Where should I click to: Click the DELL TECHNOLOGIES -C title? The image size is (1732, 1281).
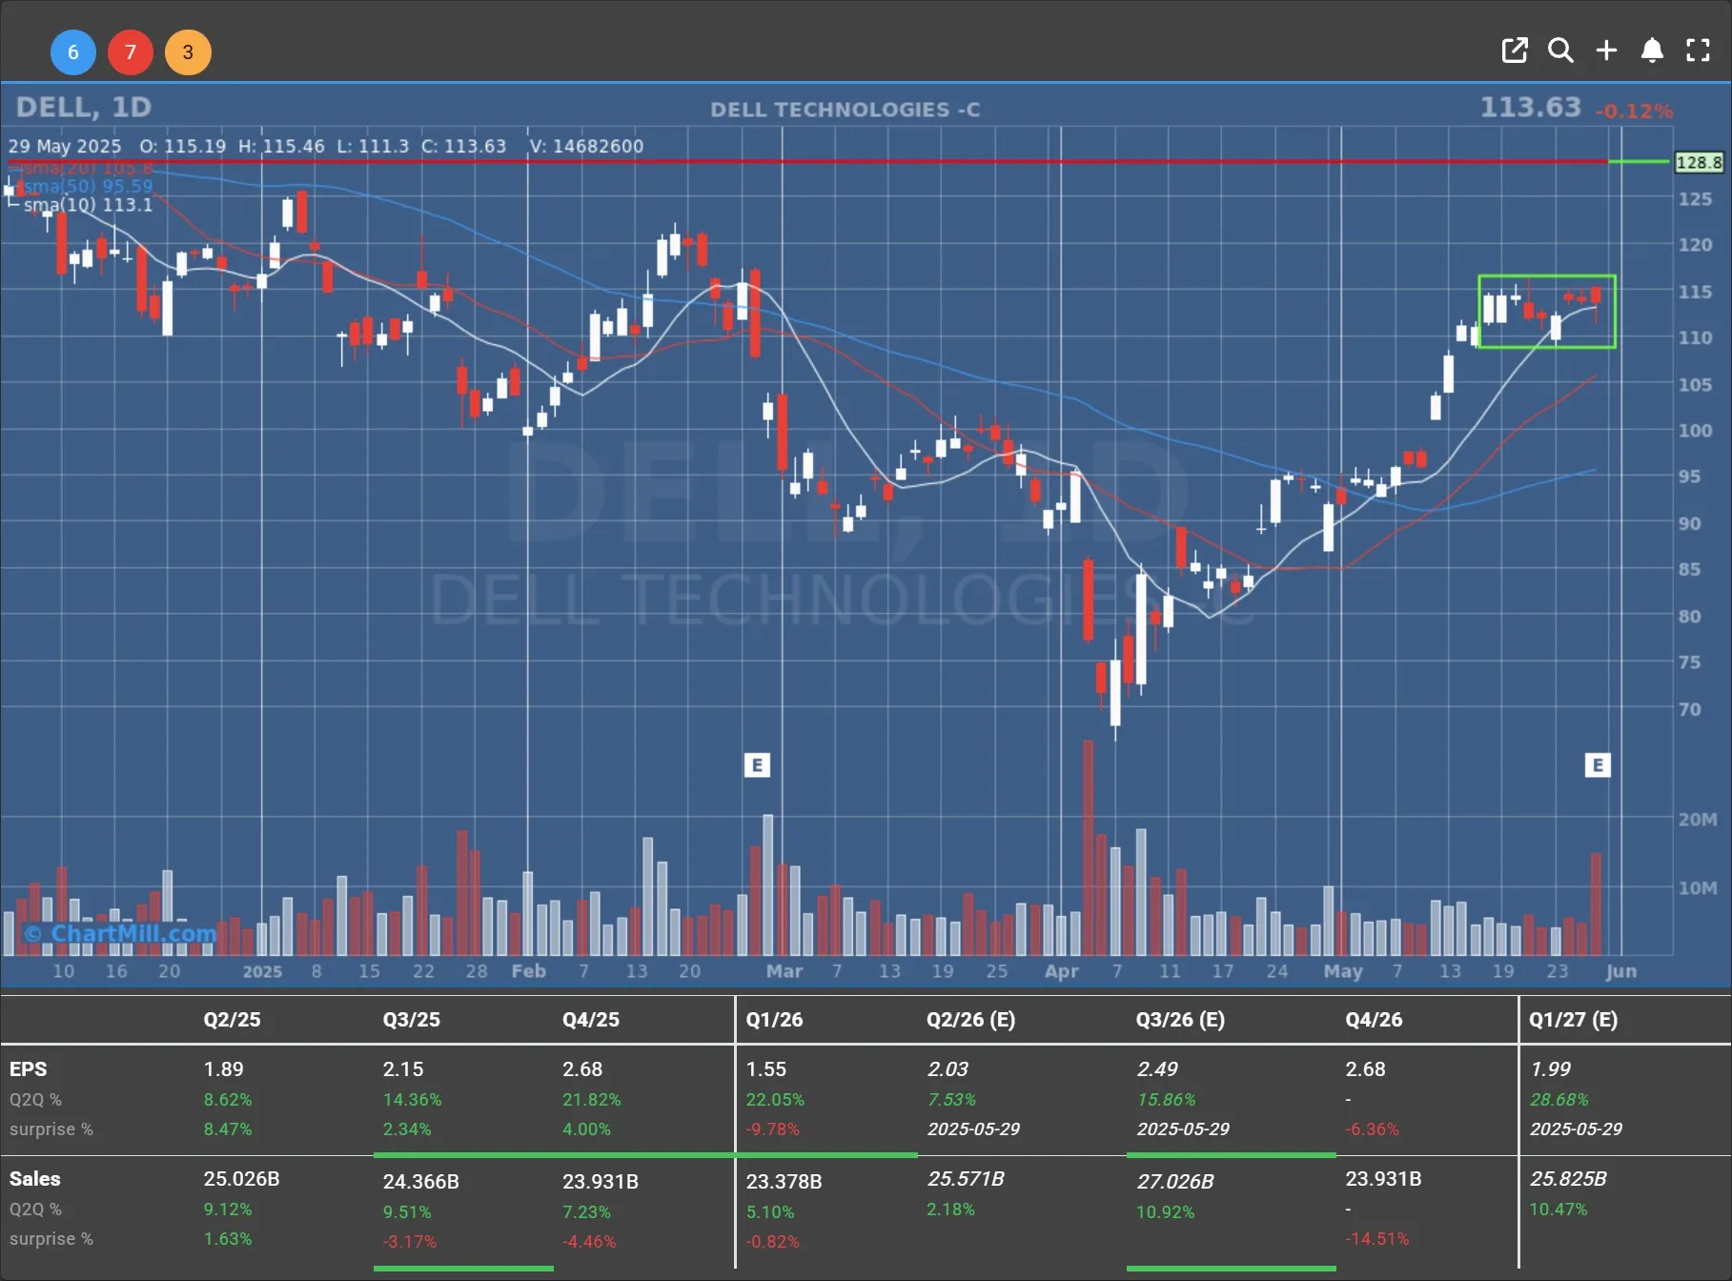(845, 110)
